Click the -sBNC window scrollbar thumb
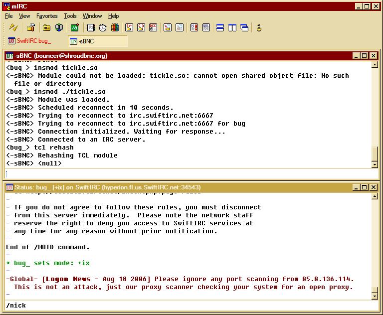 tap(375, 154)
